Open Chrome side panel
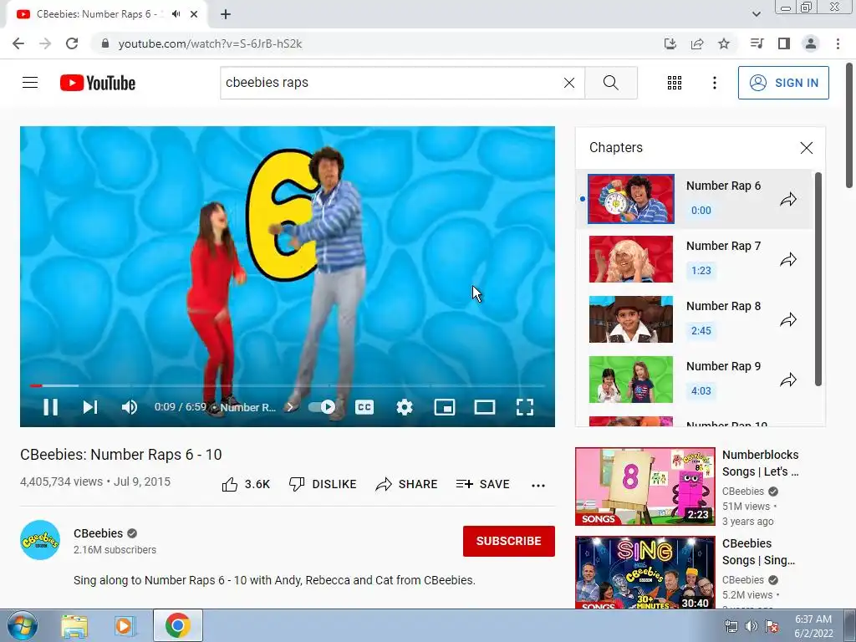The width and height of the screenshot is (856, 642). tap(784, 43)
